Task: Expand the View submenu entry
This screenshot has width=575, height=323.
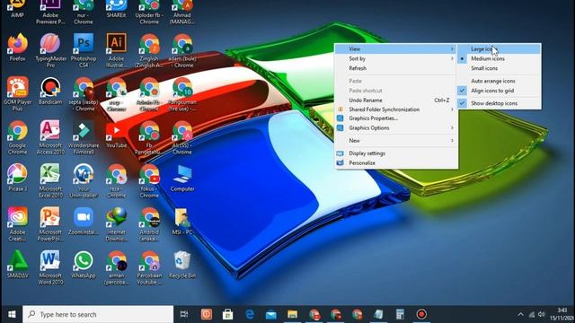Action: pyautogui.click(x=395, y=48)
